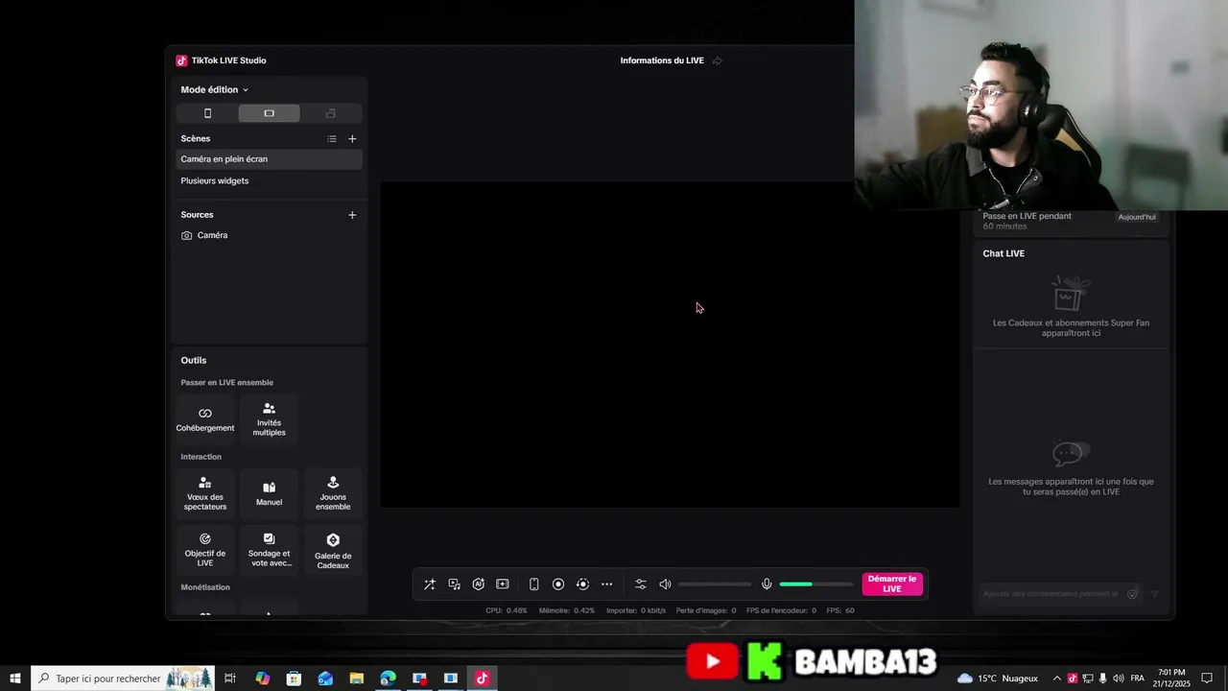The image size is (1228, 691).
Task: Adjust the speaker volume slider
Action: (715, 584)
